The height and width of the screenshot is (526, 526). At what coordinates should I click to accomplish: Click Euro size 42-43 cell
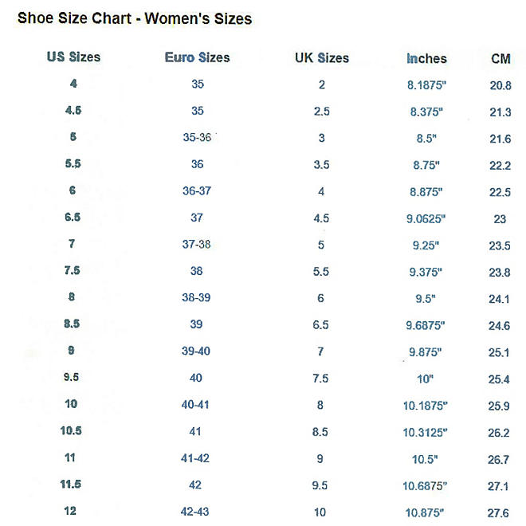[197, 511]
